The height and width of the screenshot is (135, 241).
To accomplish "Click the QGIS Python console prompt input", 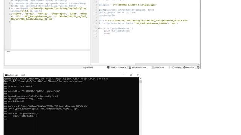I will [47, 57].
